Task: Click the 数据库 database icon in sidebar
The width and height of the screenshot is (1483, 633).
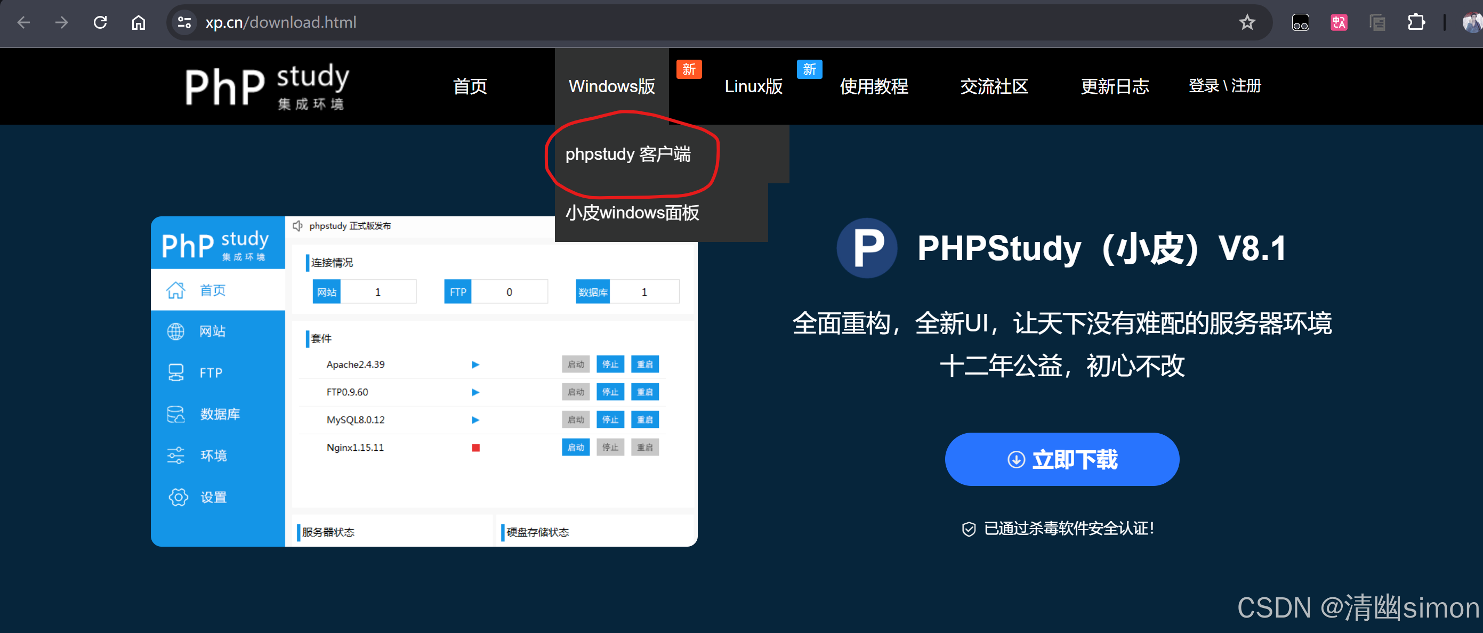Action: coord(175,415)
